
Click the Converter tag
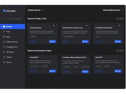[x=85, y=67]
